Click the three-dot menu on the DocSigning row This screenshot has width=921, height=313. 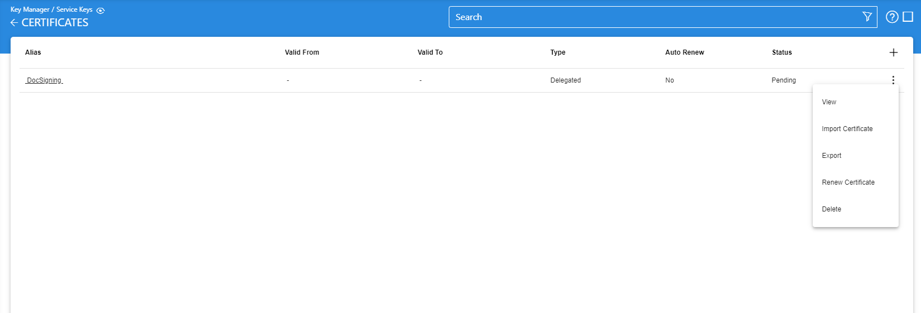(893, 80)
